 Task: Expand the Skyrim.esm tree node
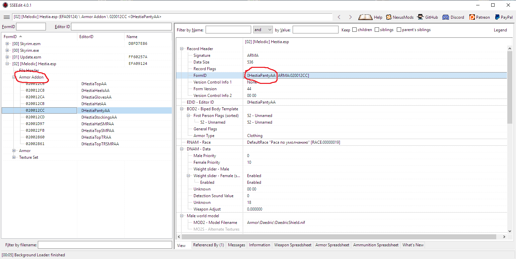point(7,44)
